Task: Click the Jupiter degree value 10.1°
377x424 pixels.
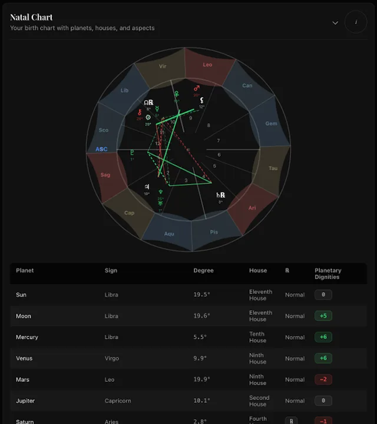Action: pos(202,400)
